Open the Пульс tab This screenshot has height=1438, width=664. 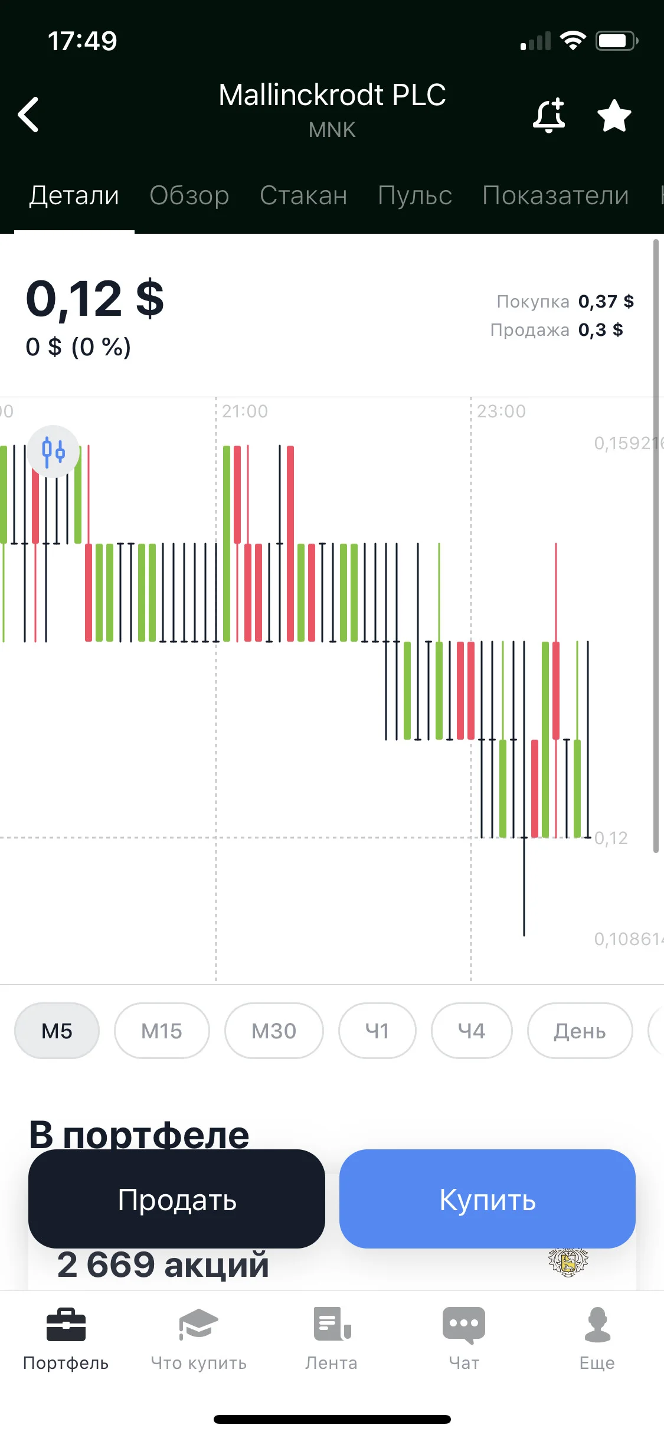415,195
